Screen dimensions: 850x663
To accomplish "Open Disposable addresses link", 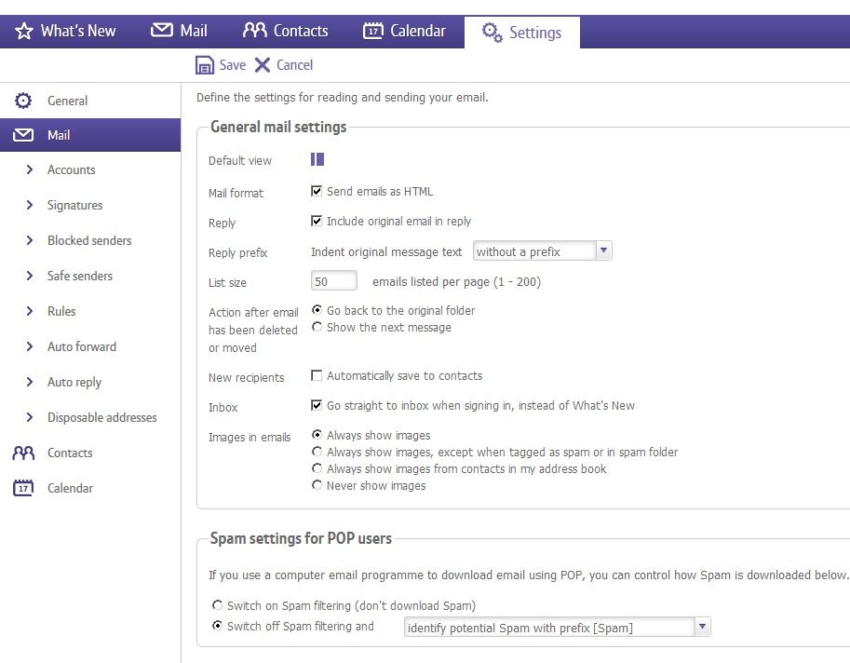I will [101, 417].
